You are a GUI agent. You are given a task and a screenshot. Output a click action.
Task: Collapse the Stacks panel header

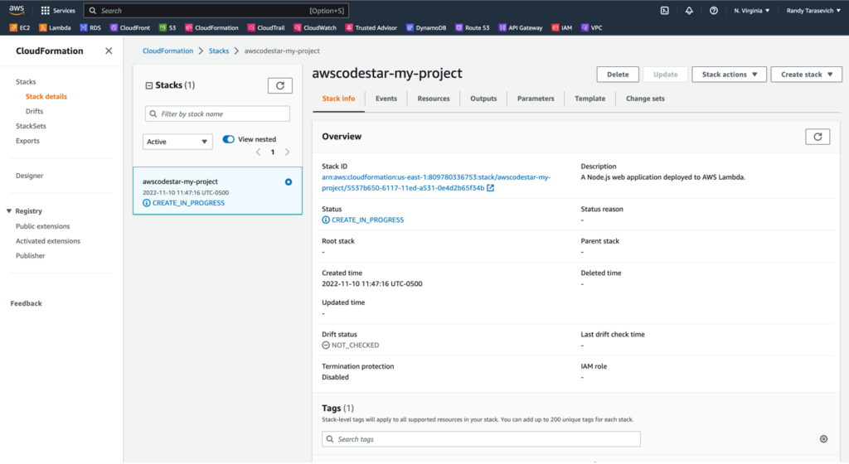point(149,85)
